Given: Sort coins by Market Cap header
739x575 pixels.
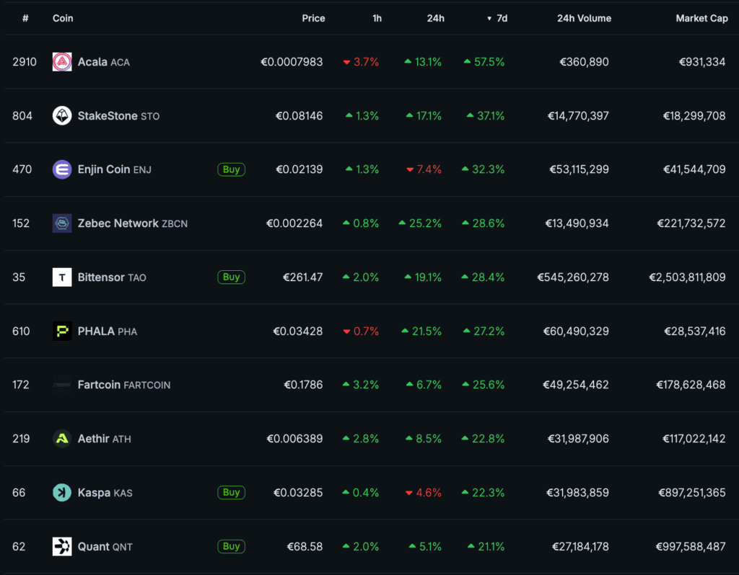Looking at the screenshot, I should [x=701, y=18].
